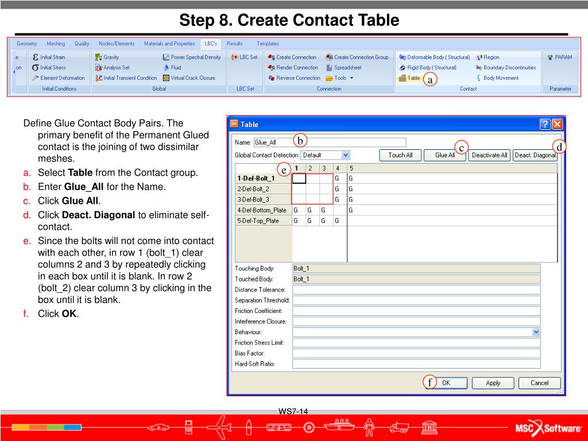Click the Apply button
Image resolution: width=588 pixels, height=441 pixels.
point(493,383)
